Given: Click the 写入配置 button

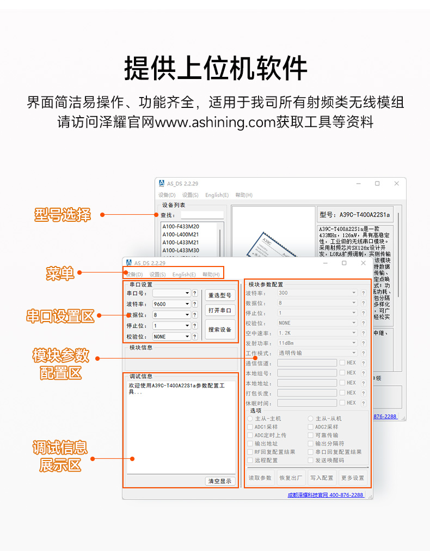Looking at the screenshot, I should (322, 478).
